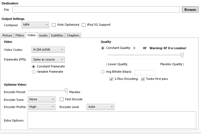Toggle iPod 5G Support checkbox
This screenshot has width=201, height=134.
tap(84, 25)
